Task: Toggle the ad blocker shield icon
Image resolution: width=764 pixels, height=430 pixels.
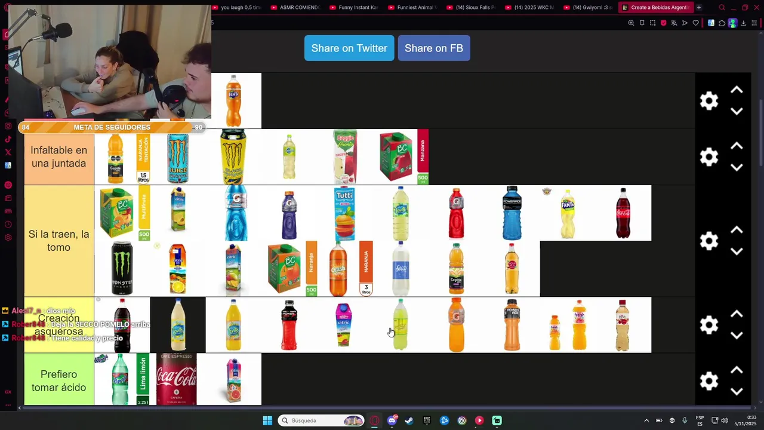Action: click(x=663, y=23)
